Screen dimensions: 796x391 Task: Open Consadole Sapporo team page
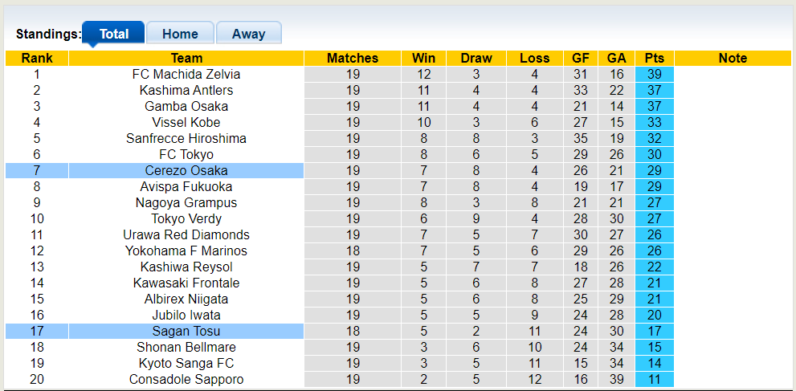(186, 379)
